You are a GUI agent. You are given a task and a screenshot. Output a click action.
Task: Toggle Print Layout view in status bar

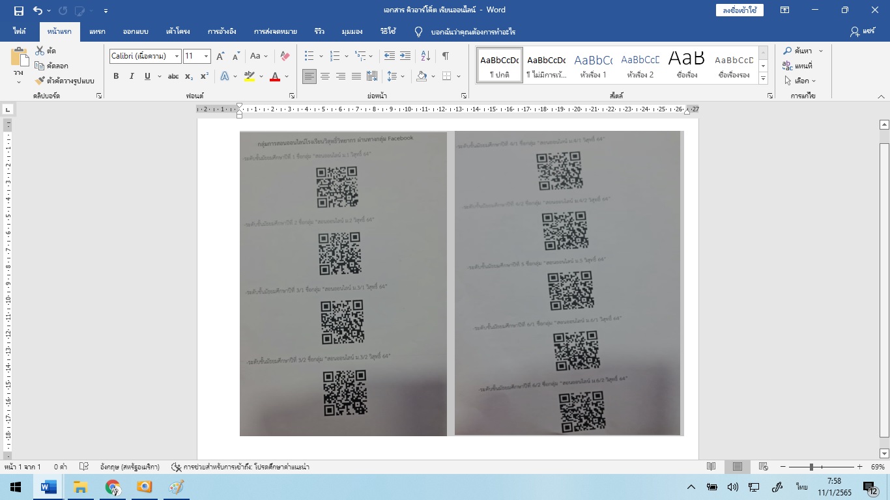point(738,467)
